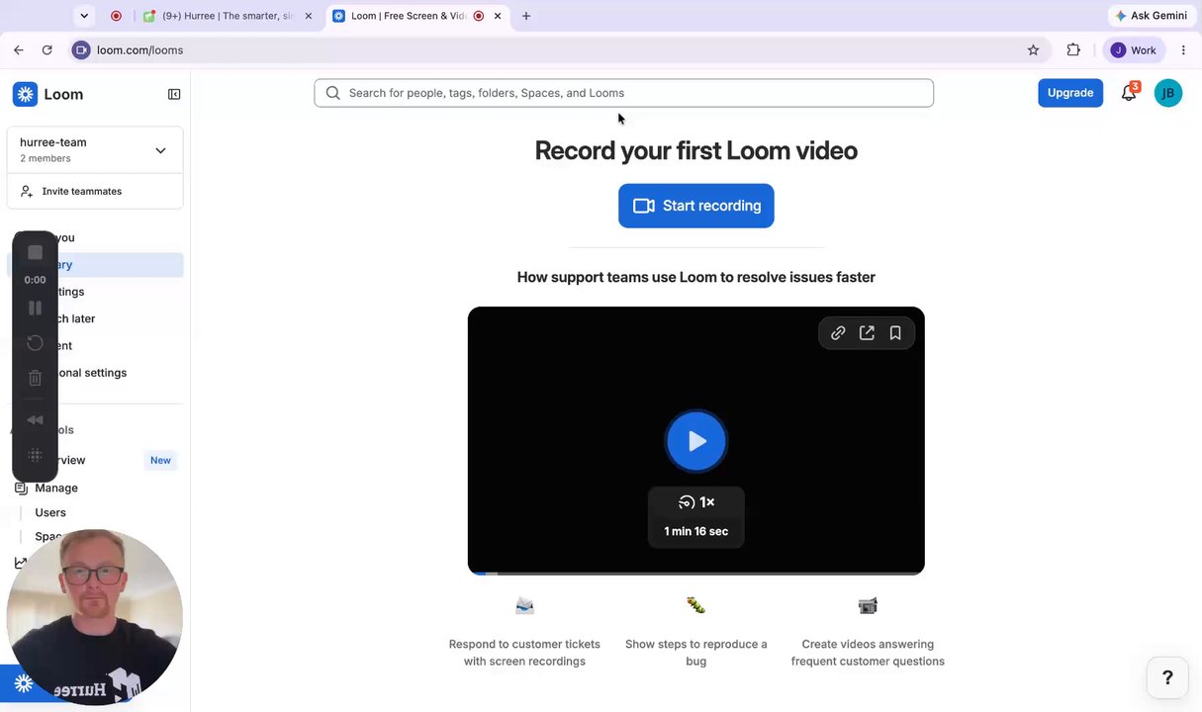Screen dimensions: 1202x712
Task: Open Users under Manage
Action: coord(50,512)
